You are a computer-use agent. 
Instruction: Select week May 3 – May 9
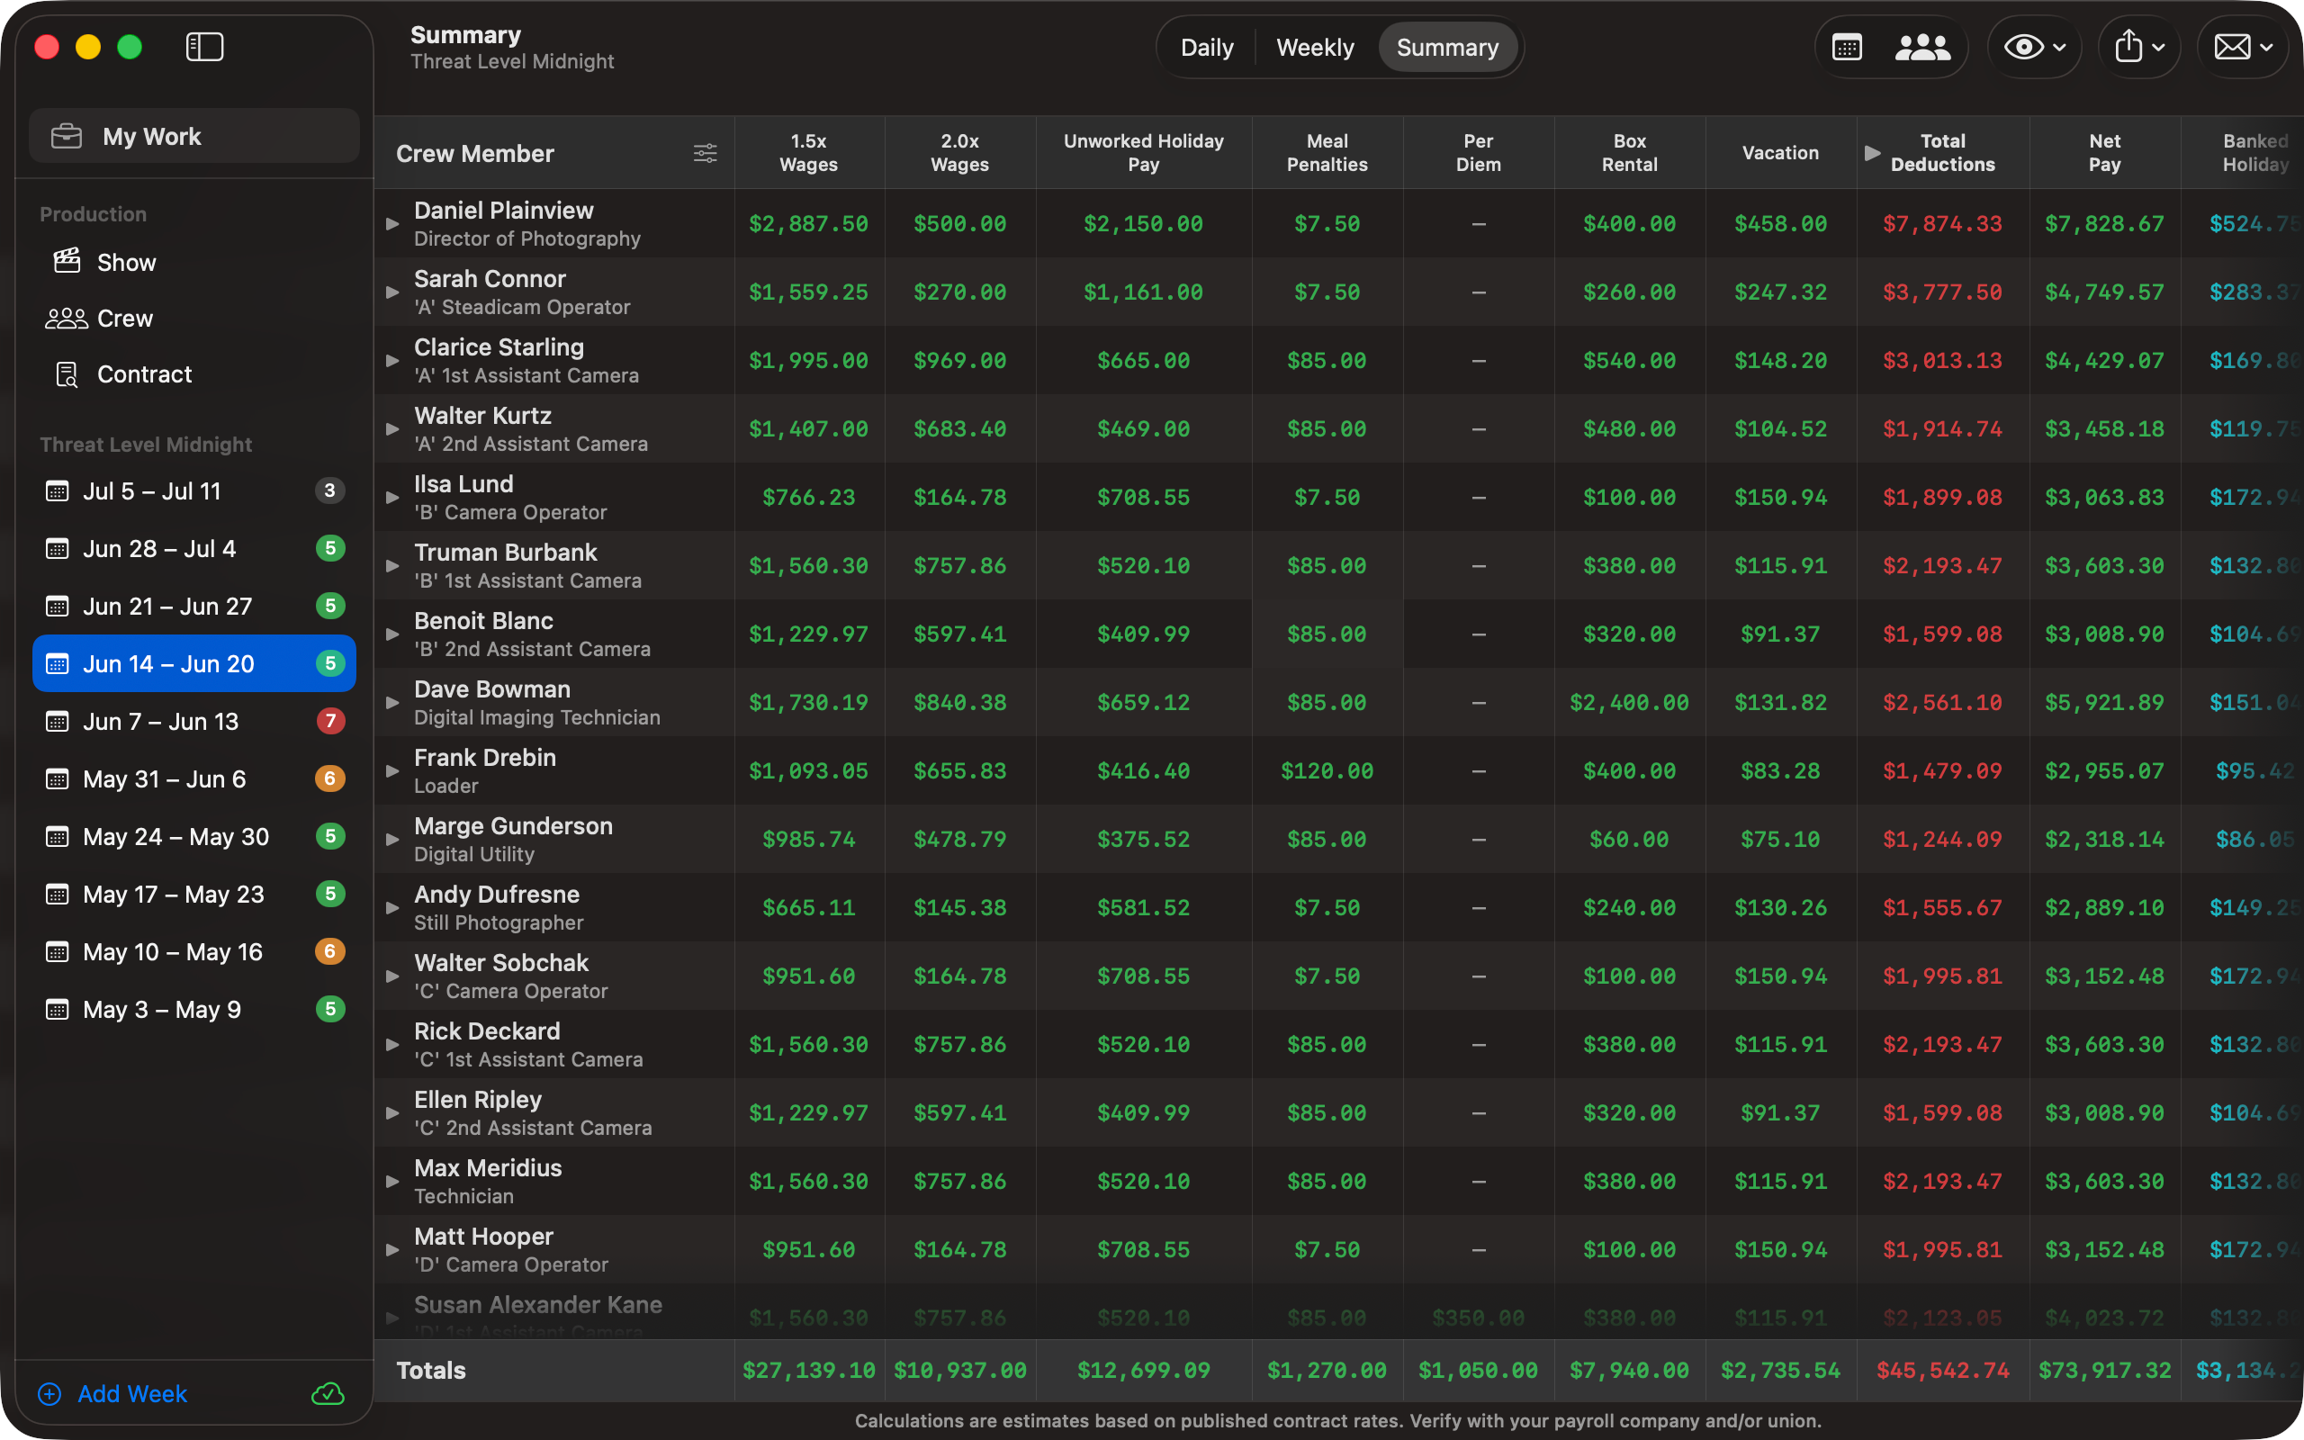pyautogui.click(x=194, y=1010)
